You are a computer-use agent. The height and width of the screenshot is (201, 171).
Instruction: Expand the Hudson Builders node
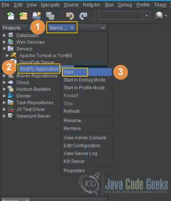(4, 89)
